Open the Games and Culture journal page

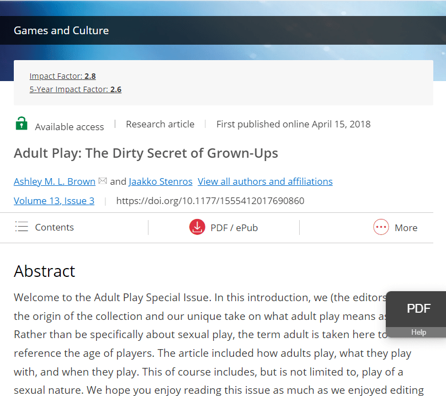(x=61, y=30)
